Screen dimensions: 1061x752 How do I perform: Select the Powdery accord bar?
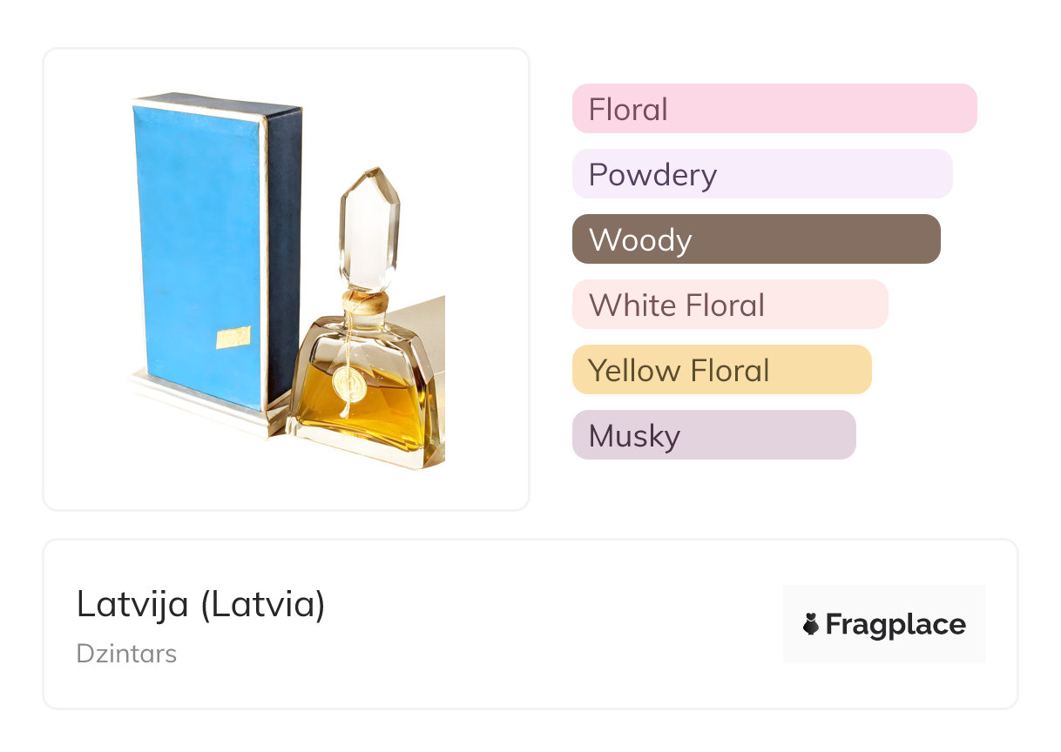tap(761, 174)
